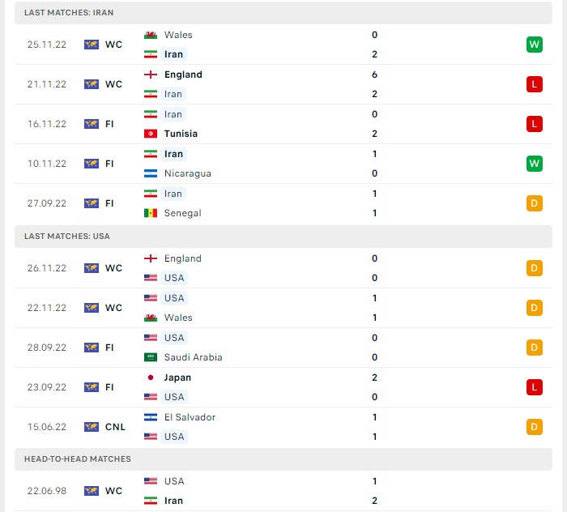This screenshot has width=567, height=512.
Task: Click the Saudi Arabia flag icon
Action: coord(150,357)
